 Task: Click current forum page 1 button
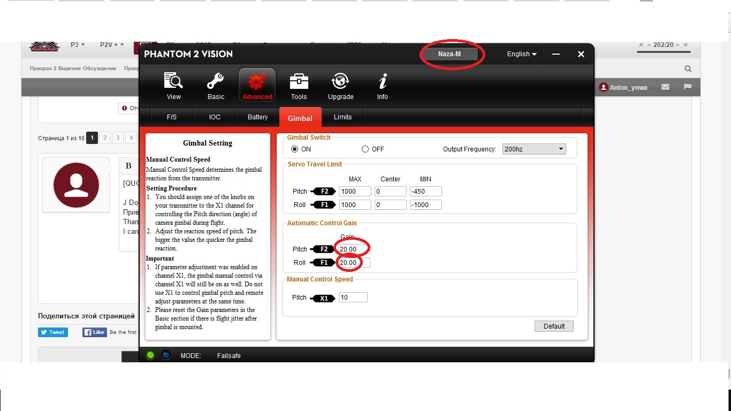click(x=92, y=138)
